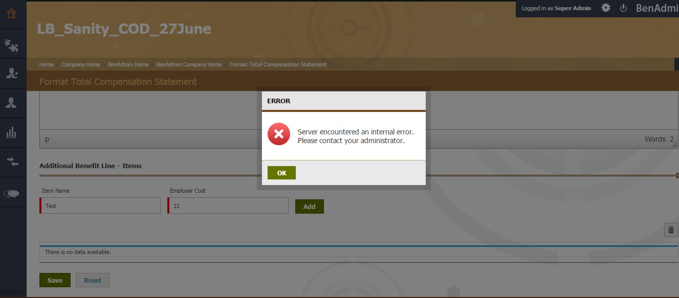This screenshot has height=298, width=679.
Task: Click the power logout icon
Action: tap(623, 8)
